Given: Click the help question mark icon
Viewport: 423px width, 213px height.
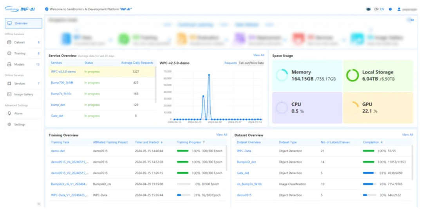Looking at the screenshot, I should pos(390,9).
